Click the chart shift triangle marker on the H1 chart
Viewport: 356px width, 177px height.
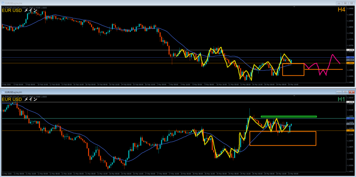click(294, 96)
